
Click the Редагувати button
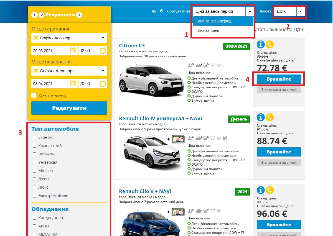point(69,108)
